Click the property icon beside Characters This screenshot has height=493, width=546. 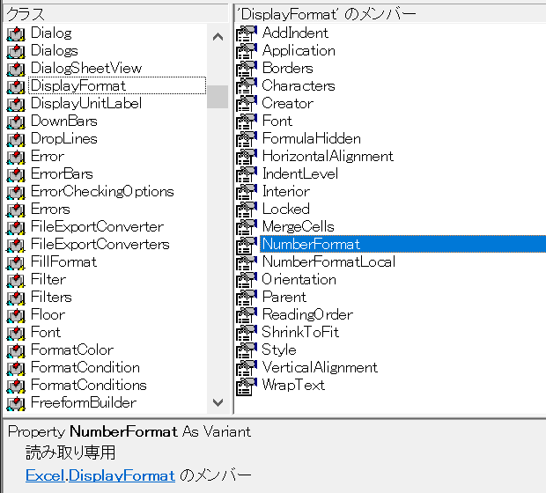point(247,86)
